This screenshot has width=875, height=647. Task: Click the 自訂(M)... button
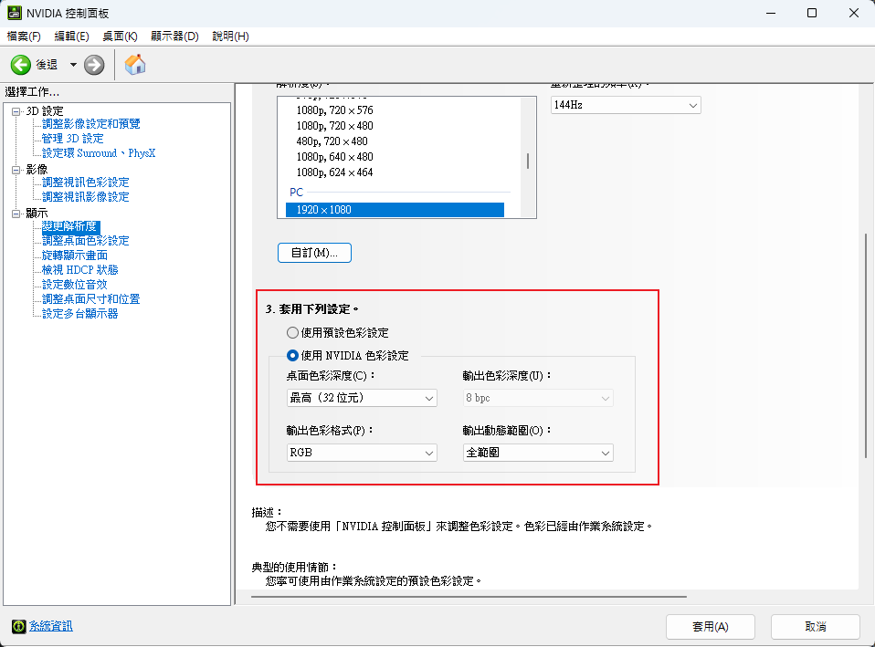point(315,253)
